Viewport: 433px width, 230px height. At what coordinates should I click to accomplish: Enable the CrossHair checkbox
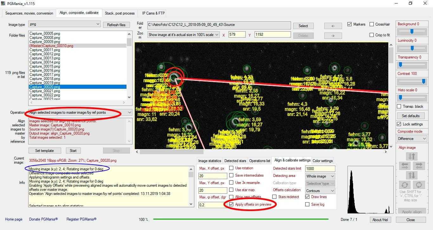372,24
